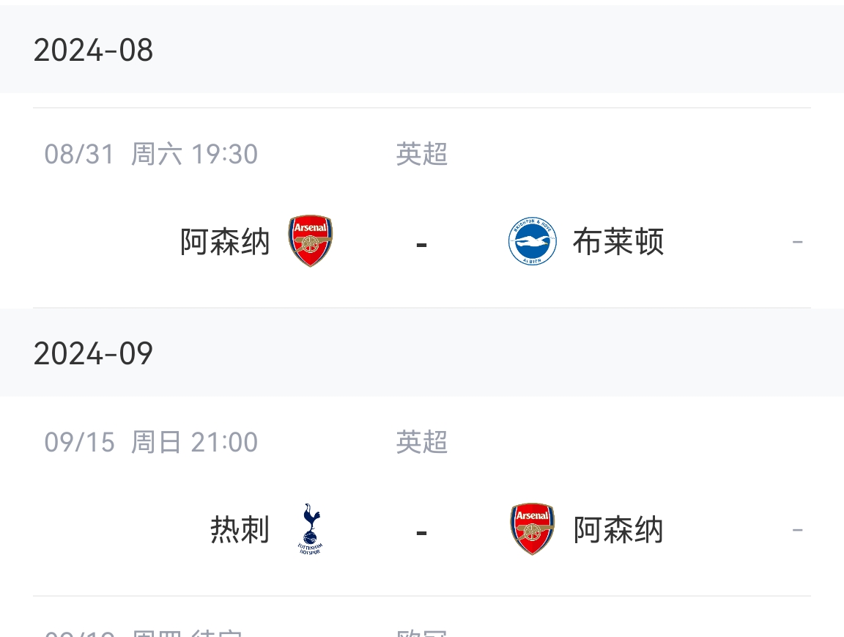Tap 英超 league label for 09/15 match
844x637 pixels.
pos(422,442)
